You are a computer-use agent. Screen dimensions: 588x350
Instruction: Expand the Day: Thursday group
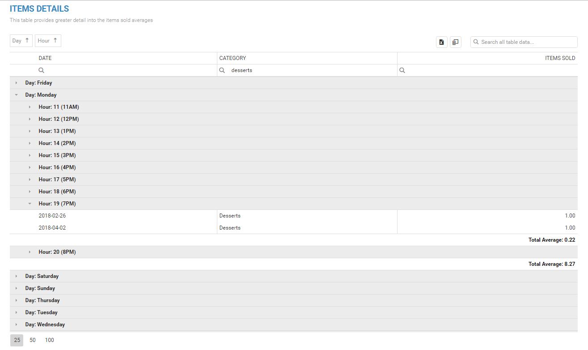coord(17,300)
